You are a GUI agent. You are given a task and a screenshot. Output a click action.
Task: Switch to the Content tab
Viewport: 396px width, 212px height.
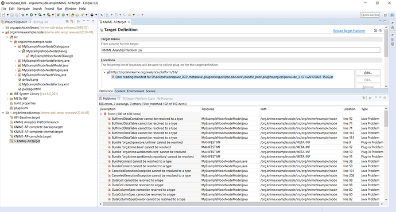tap(120, 91)
